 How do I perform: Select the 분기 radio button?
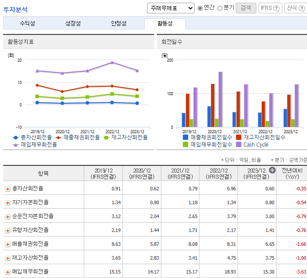tap(220, 8)
